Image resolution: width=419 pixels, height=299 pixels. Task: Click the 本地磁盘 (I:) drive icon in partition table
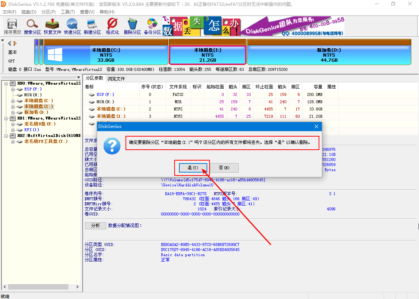point(92,116)
